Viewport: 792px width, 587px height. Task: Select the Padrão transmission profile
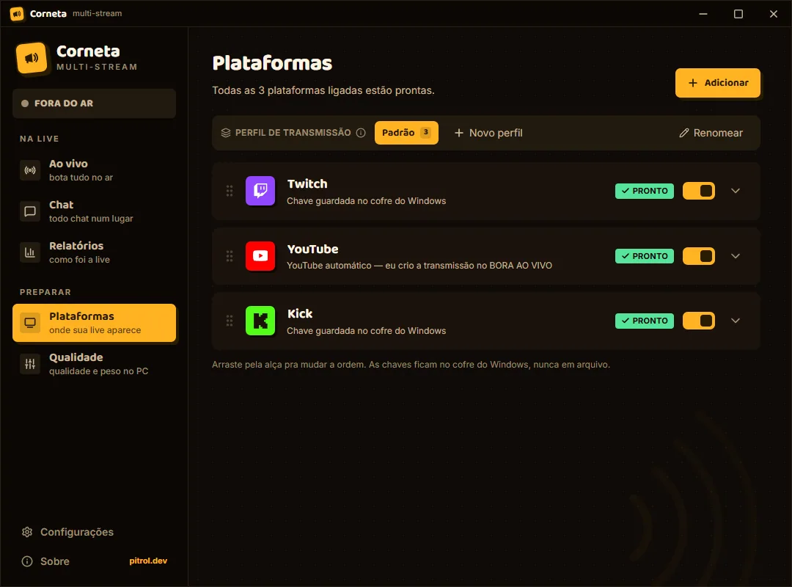point(406,133)
